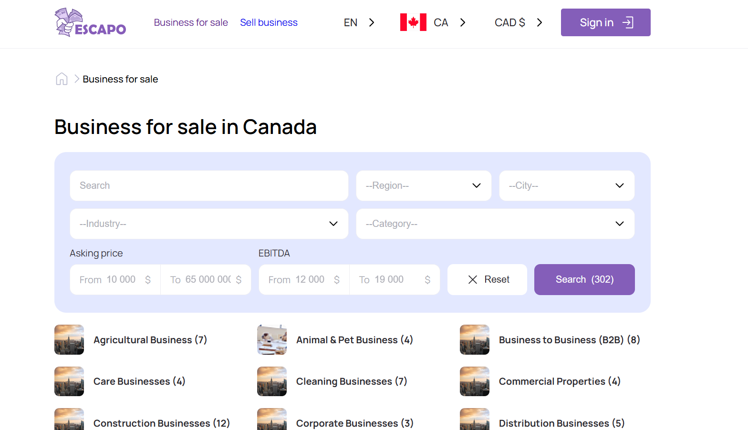Open the CAD $ currency selector
This screenshot has height=430, width=748.
click(518, 22)
